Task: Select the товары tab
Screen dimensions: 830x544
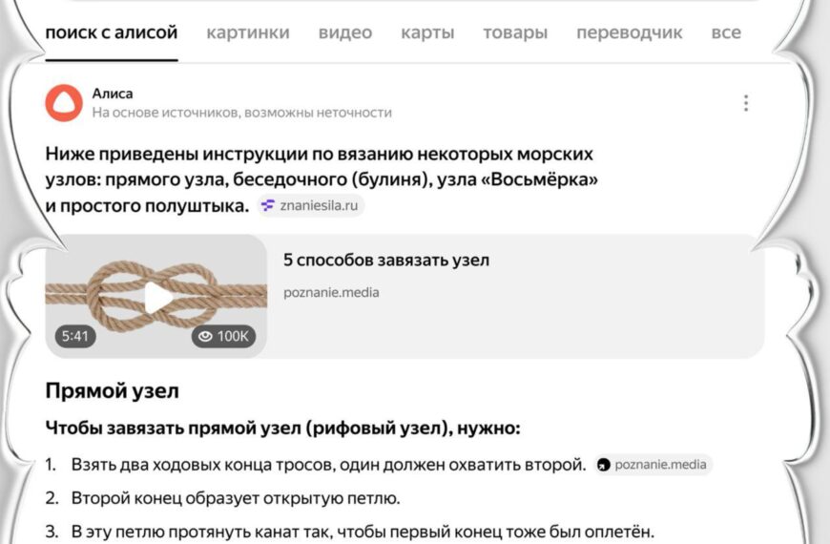Action: click(515, 32)
